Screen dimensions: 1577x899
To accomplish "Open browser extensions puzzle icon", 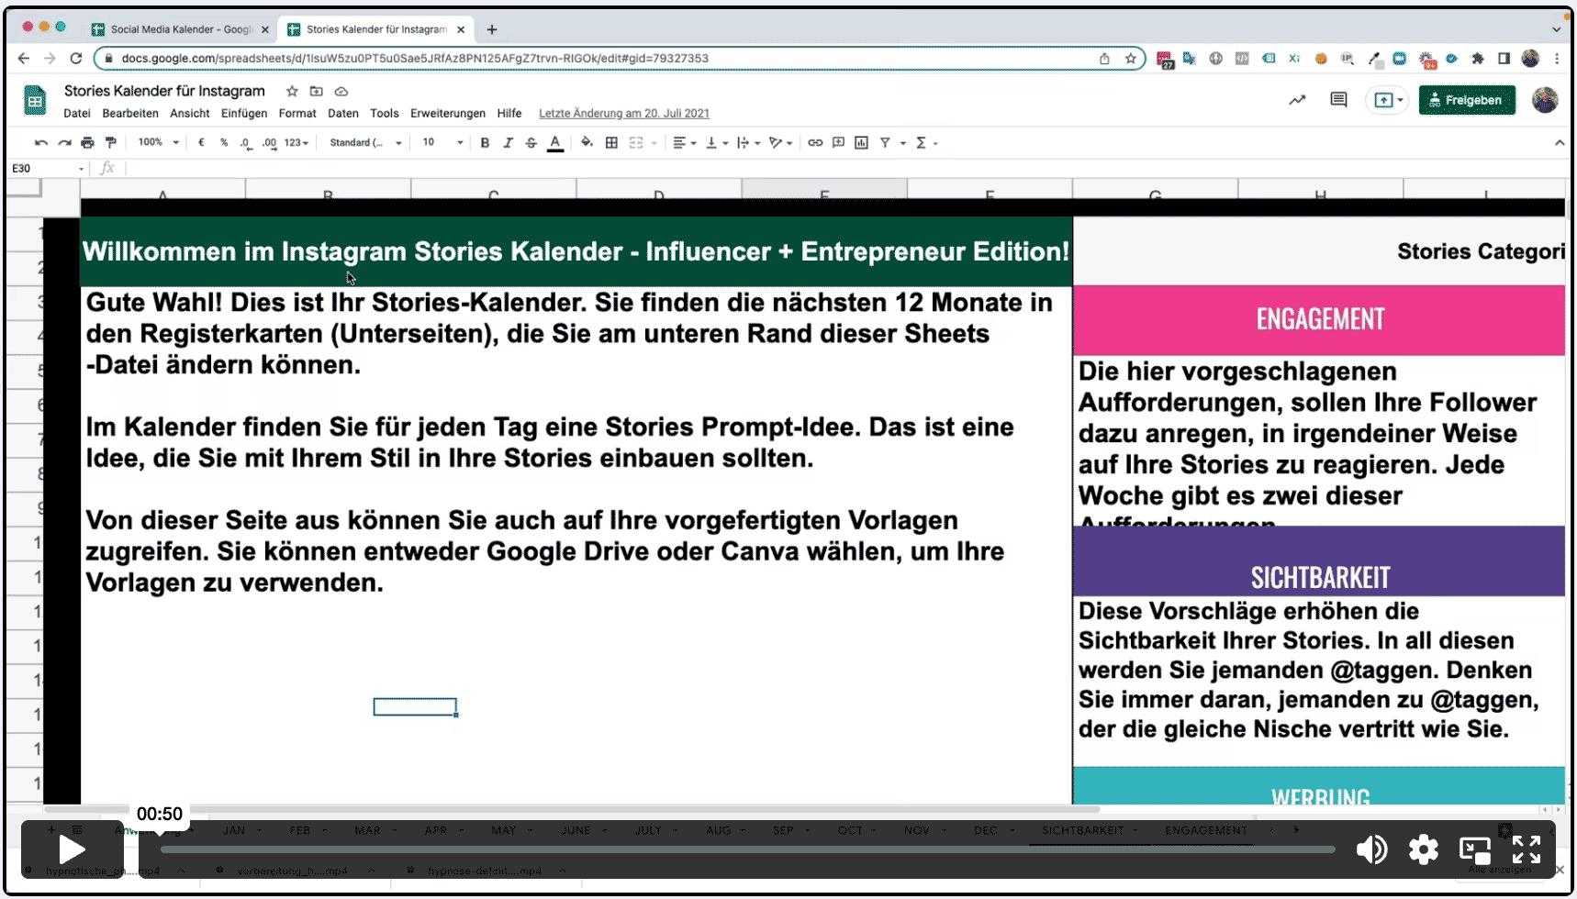I will pyautogui.click(x=1477, y=59).
